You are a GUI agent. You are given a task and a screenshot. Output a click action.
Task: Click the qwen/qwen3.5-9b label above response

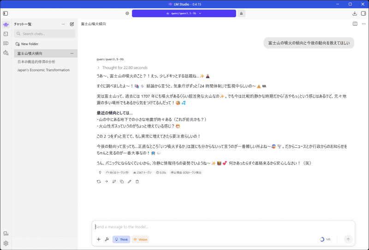point(110,59)
